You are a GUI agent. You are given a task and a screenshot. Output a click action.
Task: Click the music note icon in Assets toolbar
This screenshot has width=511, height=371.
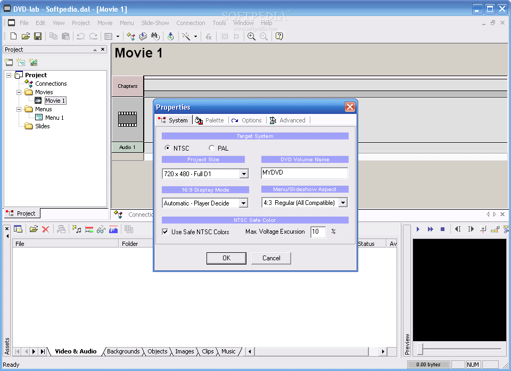tap(77, 229)
